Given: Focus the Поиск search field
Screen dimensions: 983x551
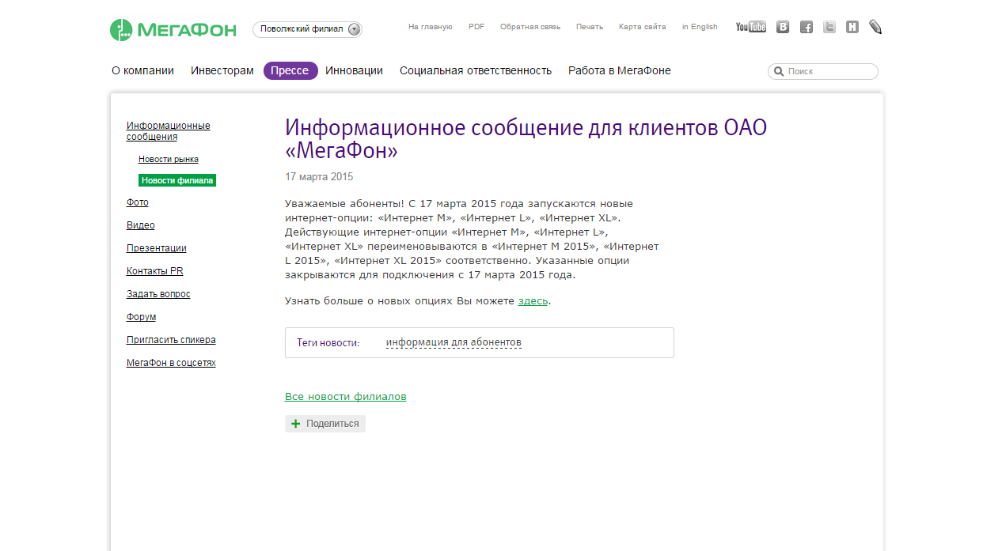Looking at the screenshot, I should point(829,72).
